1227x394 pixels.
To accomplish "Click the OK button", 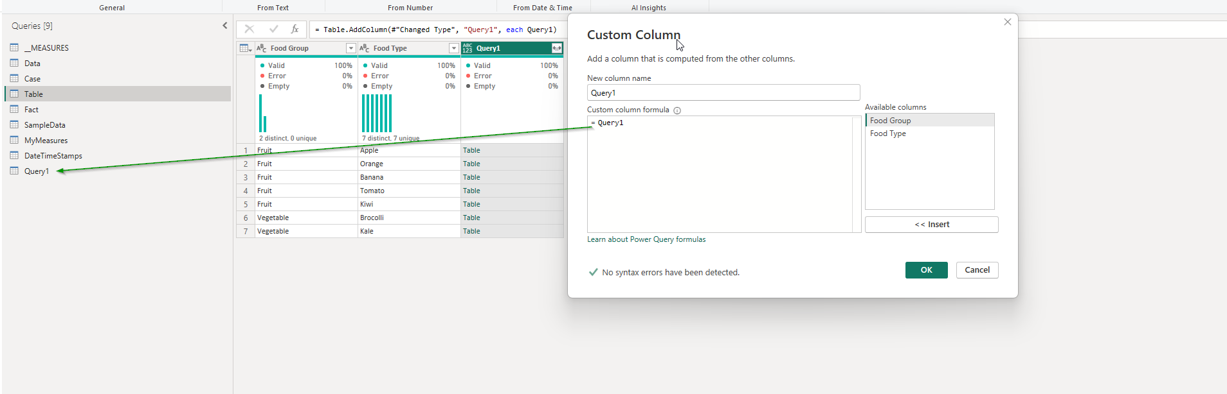I will click(926, 270).
